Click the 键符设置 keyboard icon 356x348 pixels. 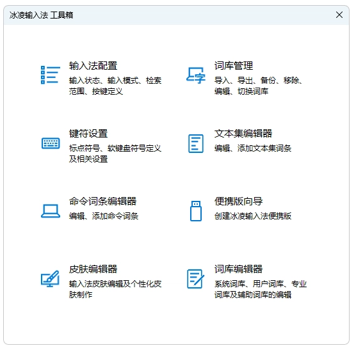click(x=51, y=143)
